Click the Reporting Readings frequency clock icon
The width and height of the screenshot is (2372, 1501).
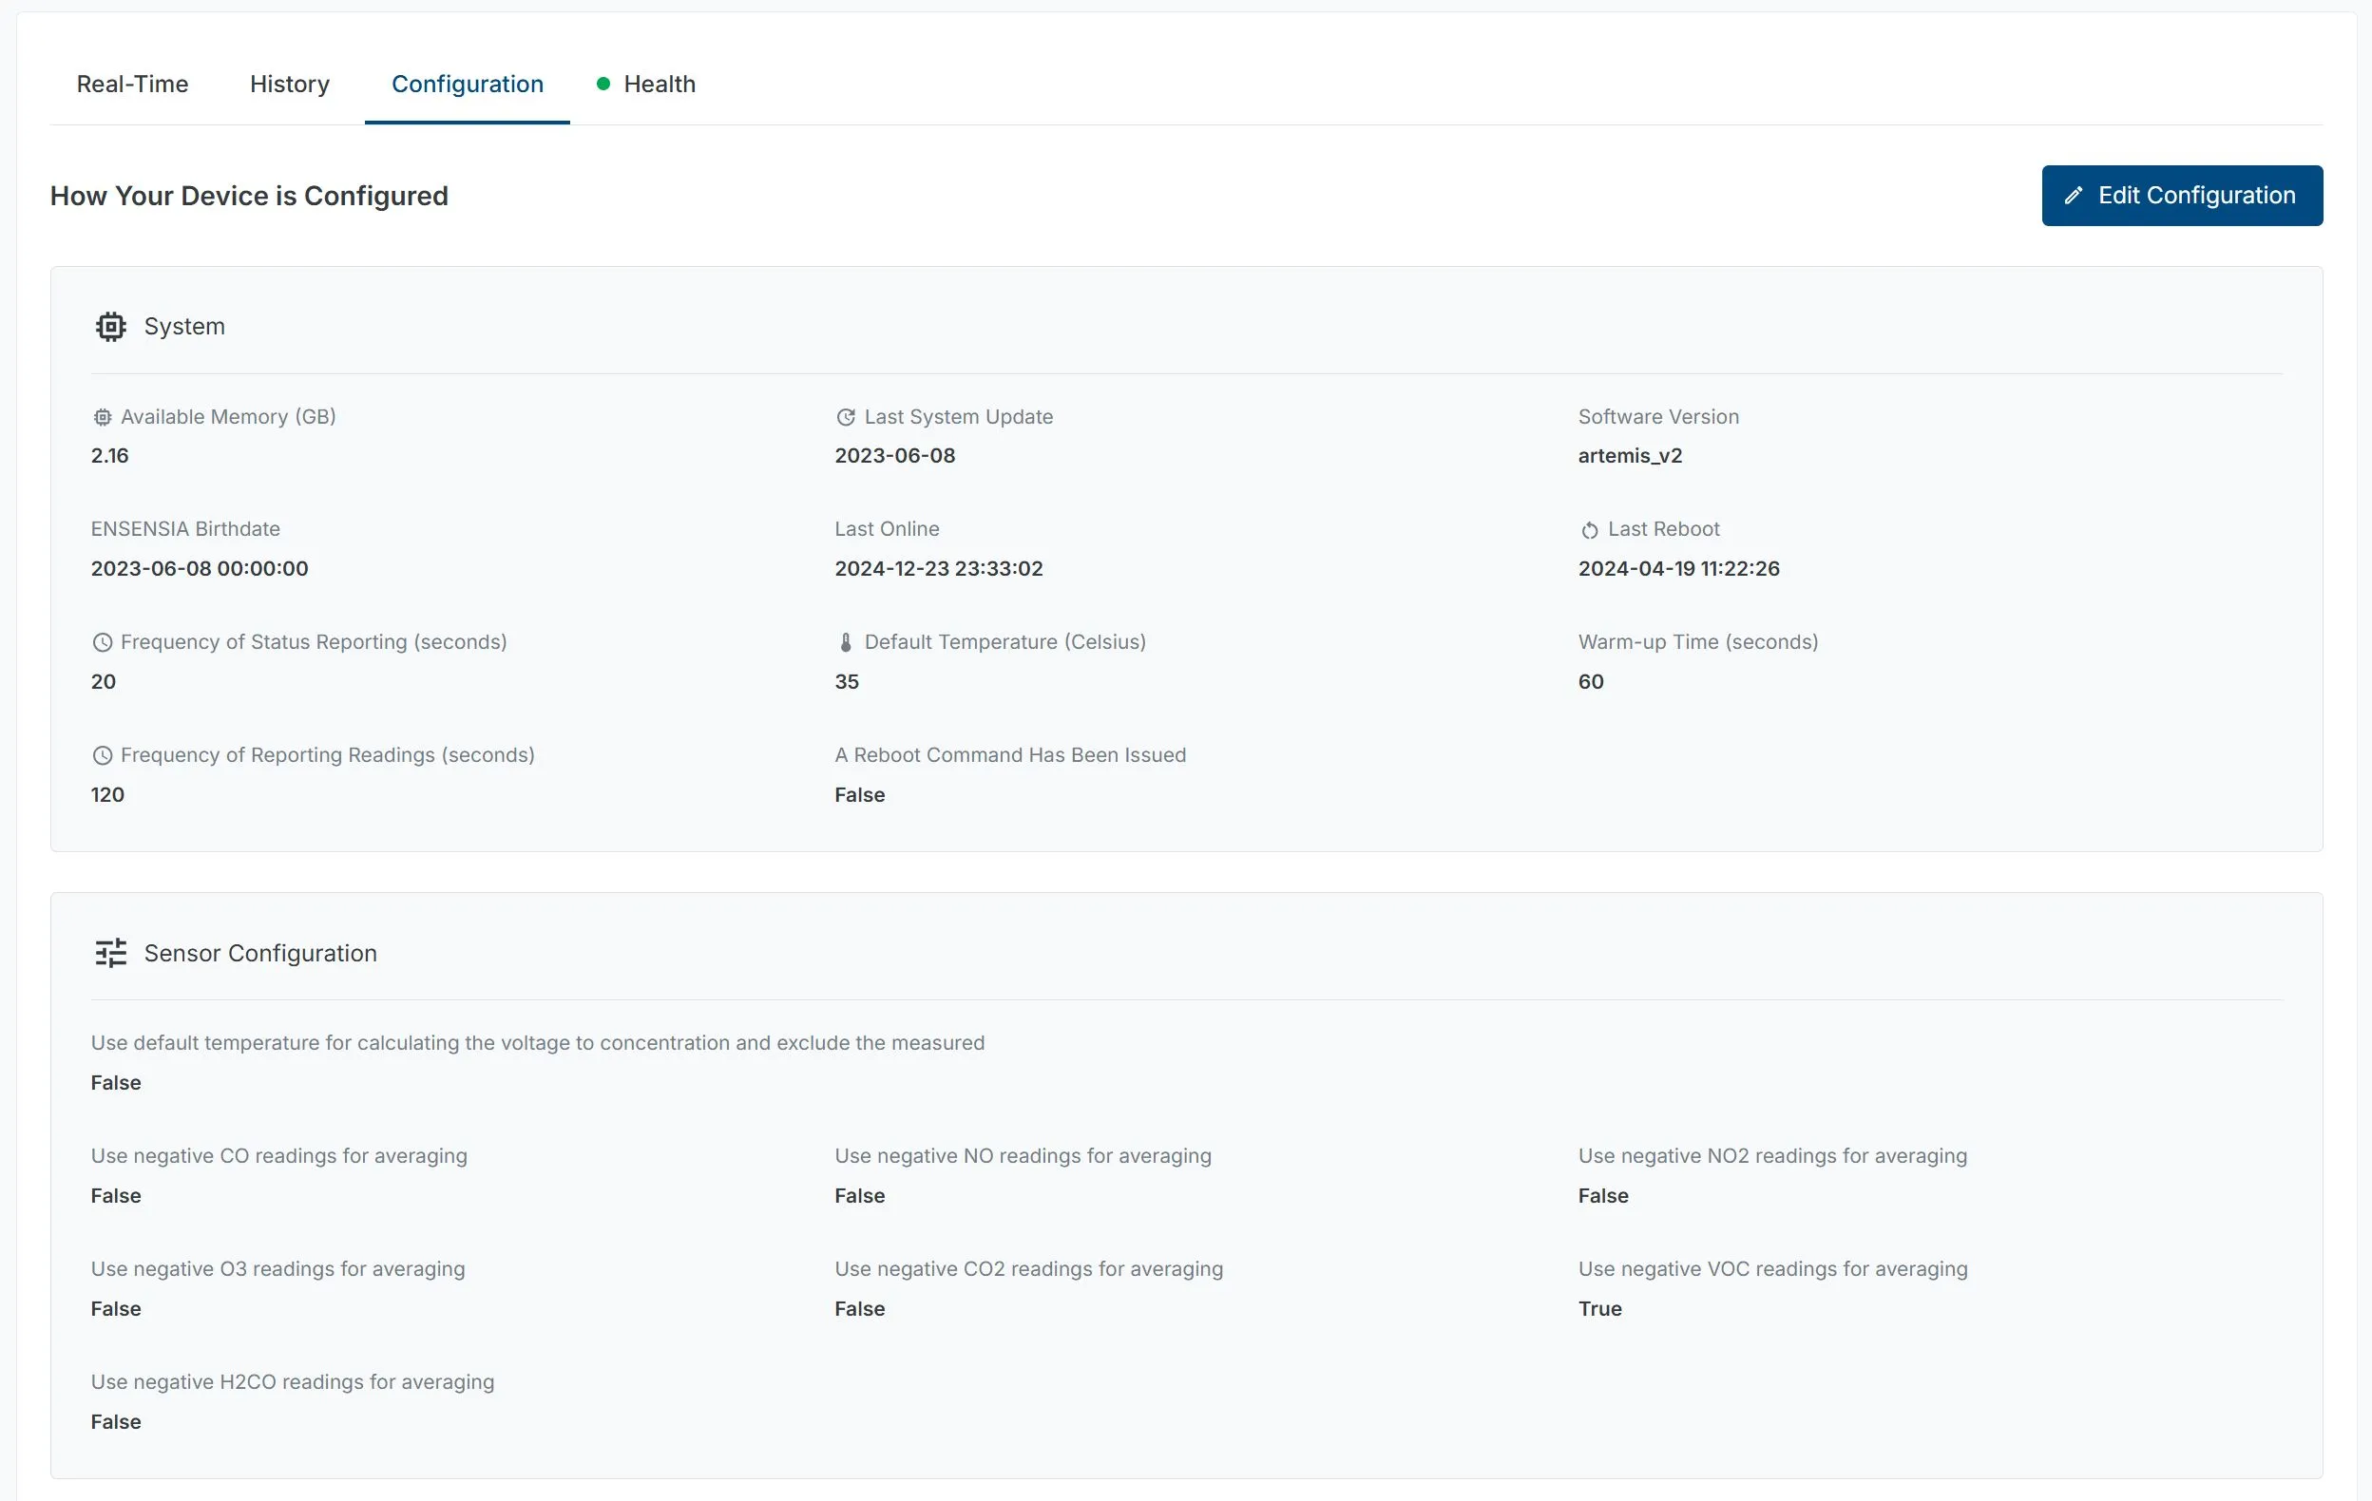102,755
